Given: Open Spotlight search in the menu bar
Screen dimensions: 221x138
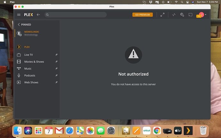Looking at the screenshot, I should click(182, 2).
